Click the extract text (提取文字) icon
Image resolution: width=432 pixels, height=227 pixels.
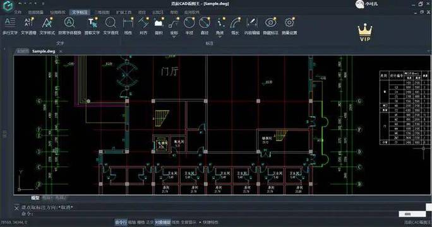pos(92,26)
